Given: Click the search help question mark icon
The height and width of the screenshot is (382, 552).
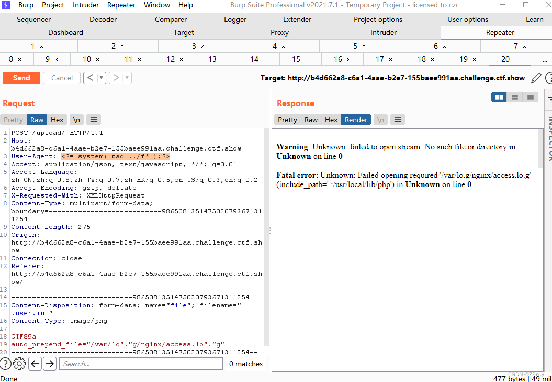Looking at the screenshot, I should [x=5, y=364].
